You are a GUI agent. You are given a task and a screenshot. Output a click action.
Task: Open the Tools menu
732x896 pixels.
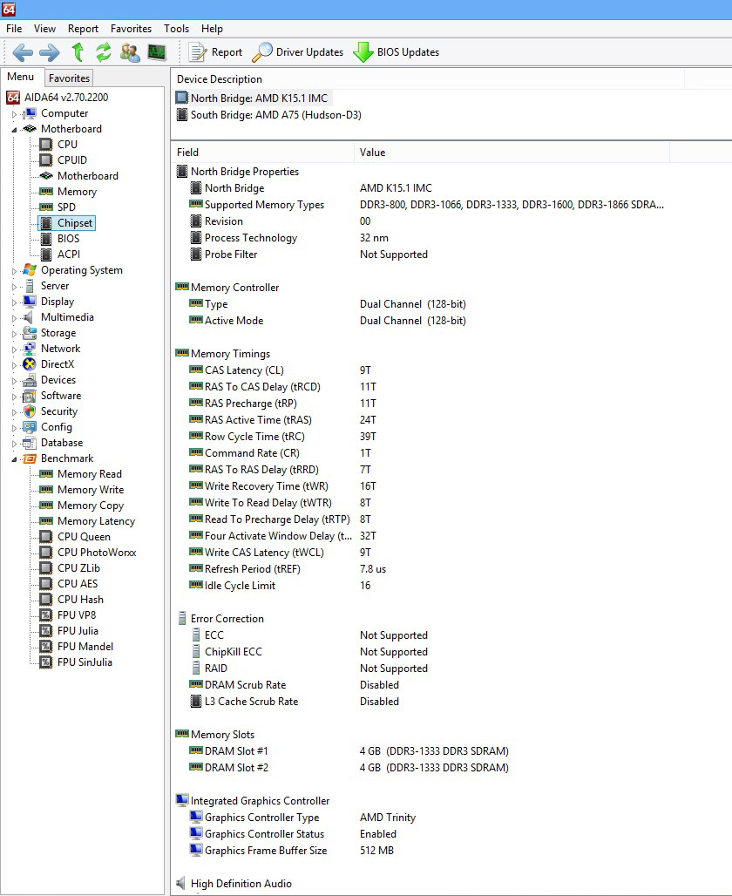[176, 29]
